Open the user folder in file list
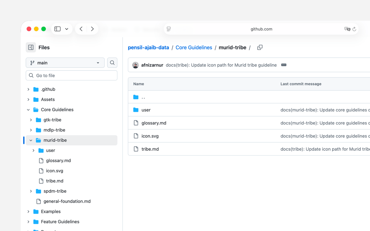This screenshot has height=231, width=370. [x=146, y=110]
